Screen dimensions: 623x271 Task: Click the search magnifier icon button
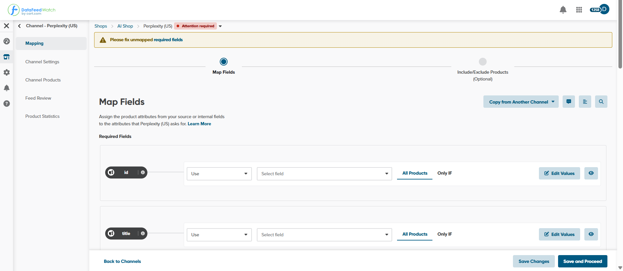point(601,102)
